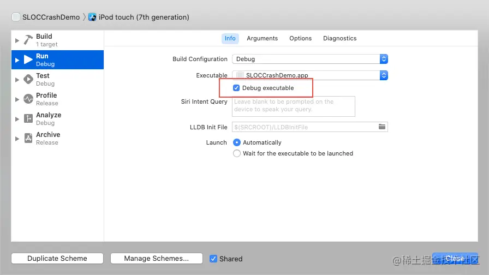Select the Automatically launch radio button
Screen dimensions: 489x275
tap(237, 142)
